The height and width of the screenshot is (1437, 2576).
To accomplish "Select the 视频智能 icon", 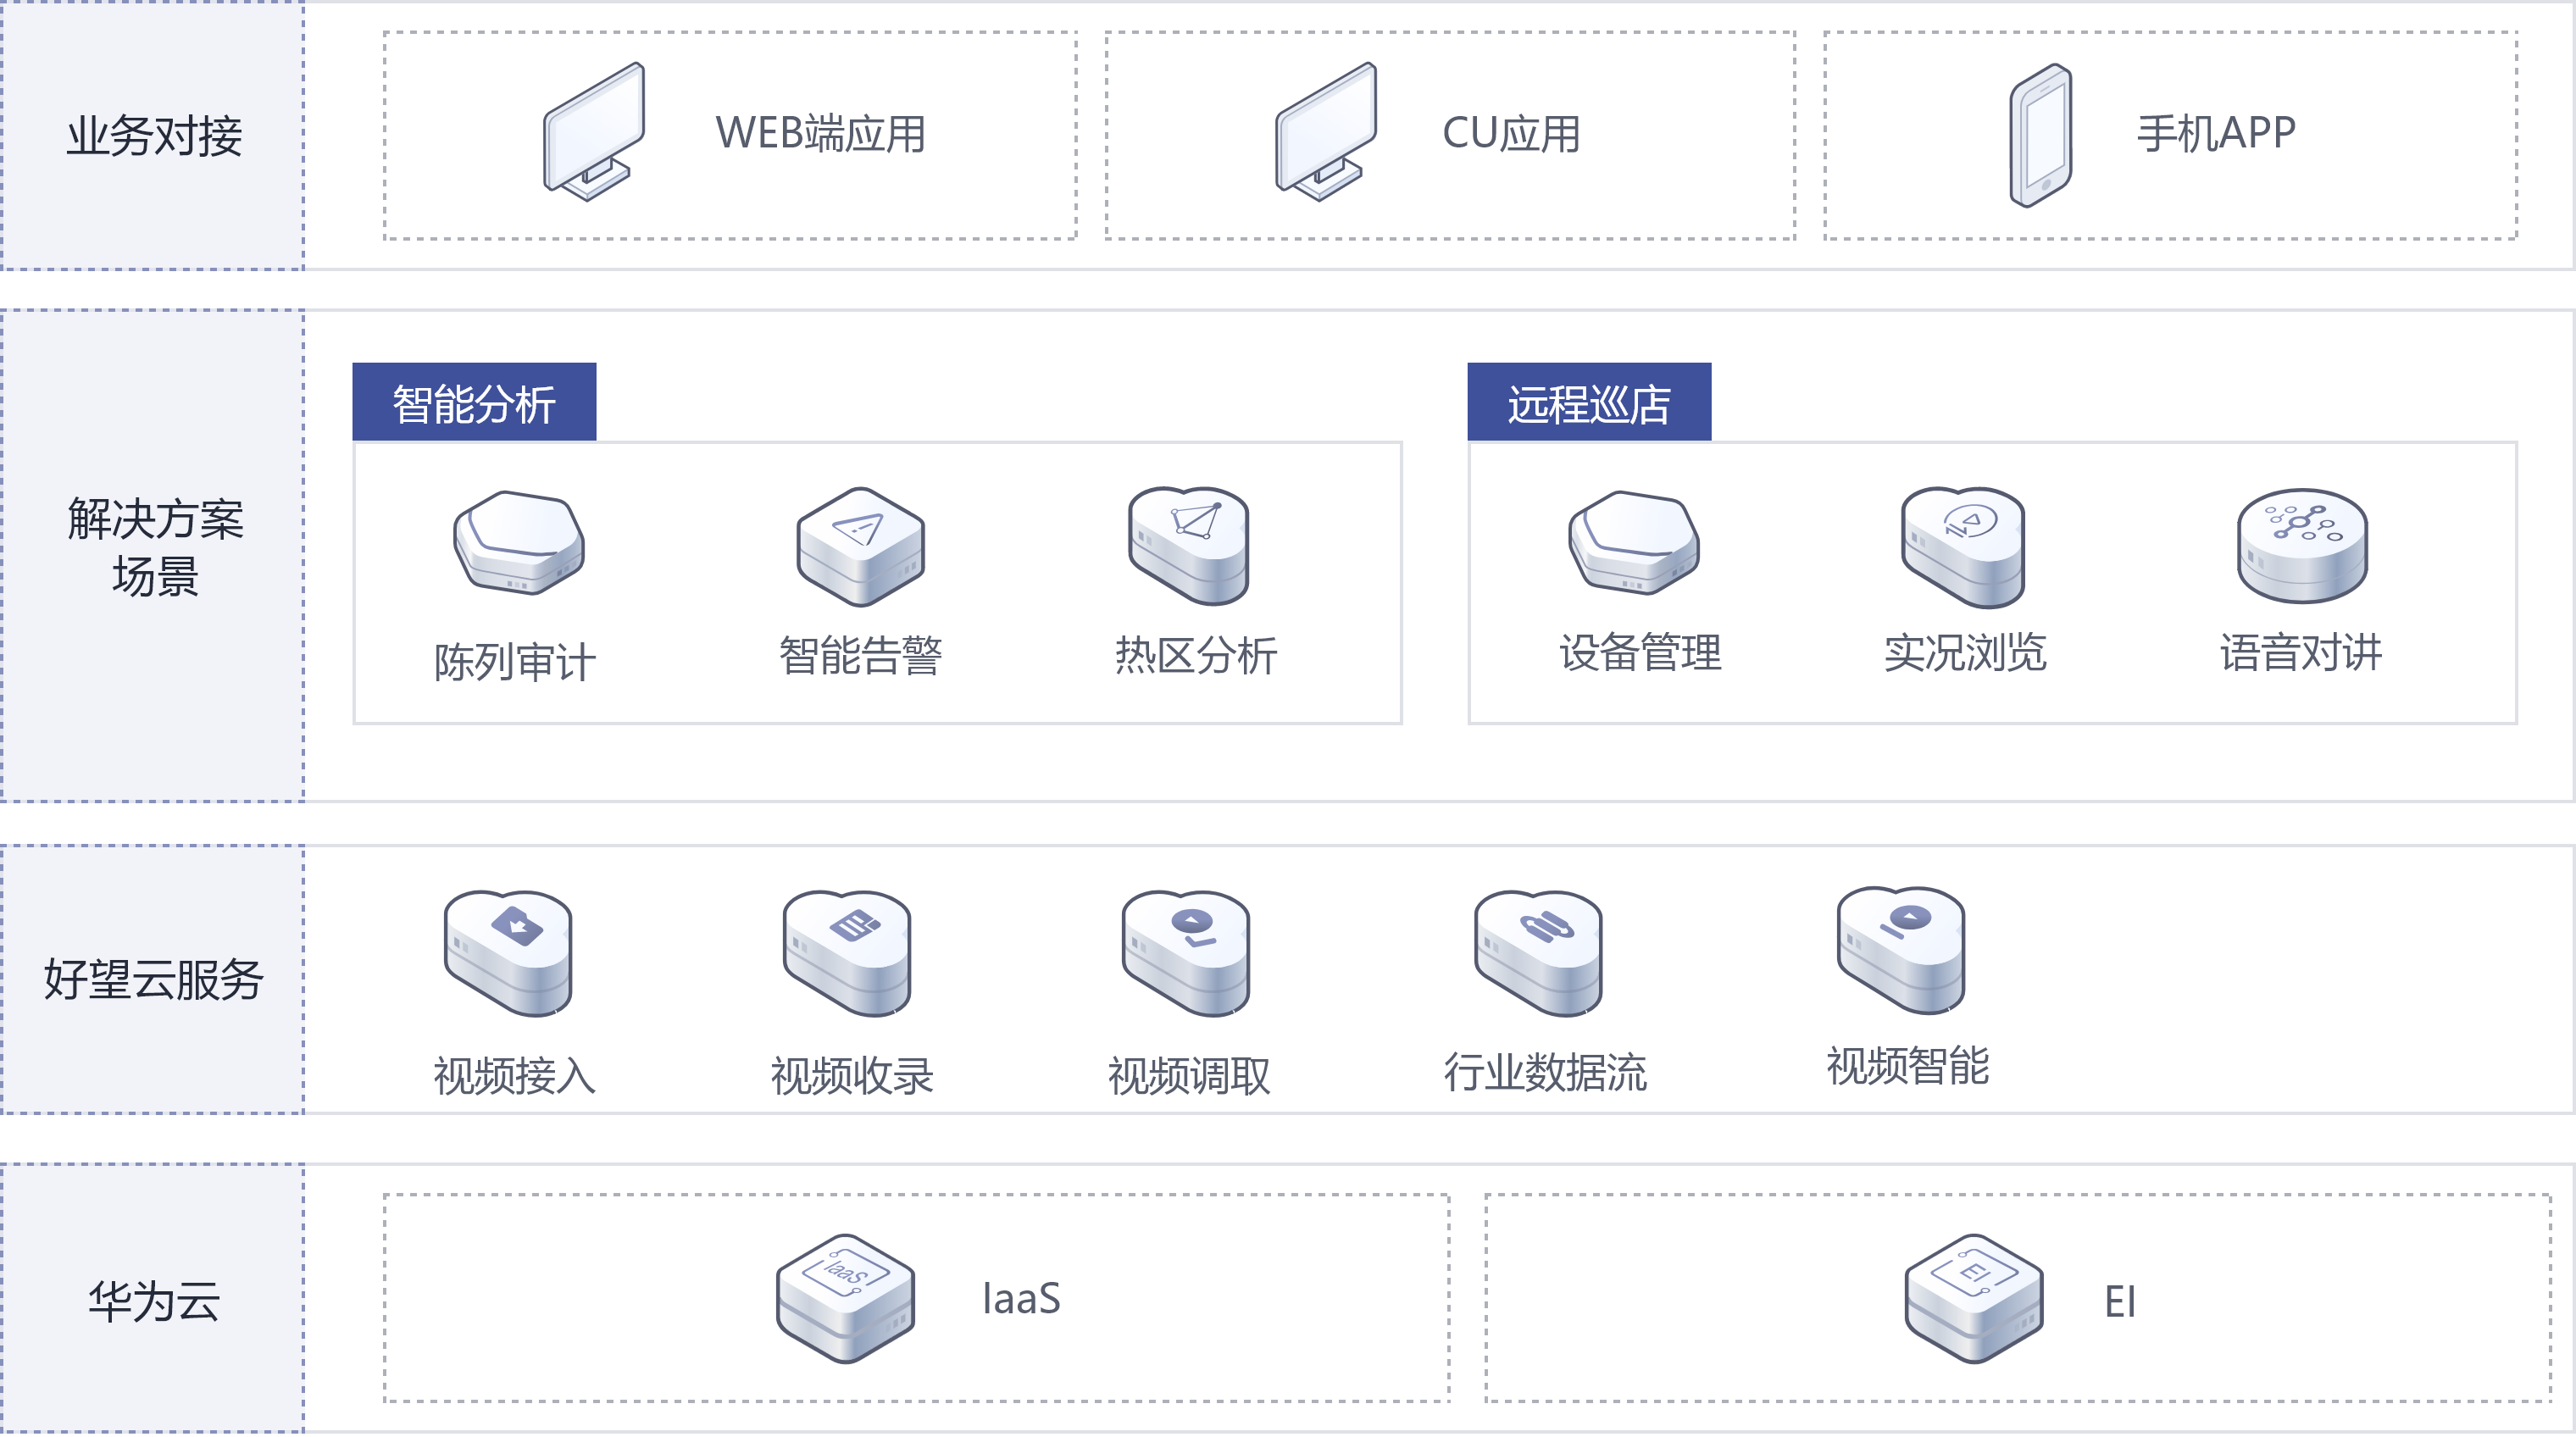I will coord(1901,949).
